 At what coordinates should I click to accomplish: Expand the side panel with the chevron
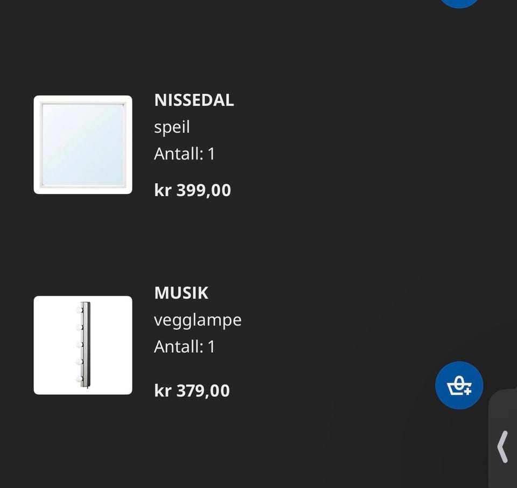pos(502,446)
